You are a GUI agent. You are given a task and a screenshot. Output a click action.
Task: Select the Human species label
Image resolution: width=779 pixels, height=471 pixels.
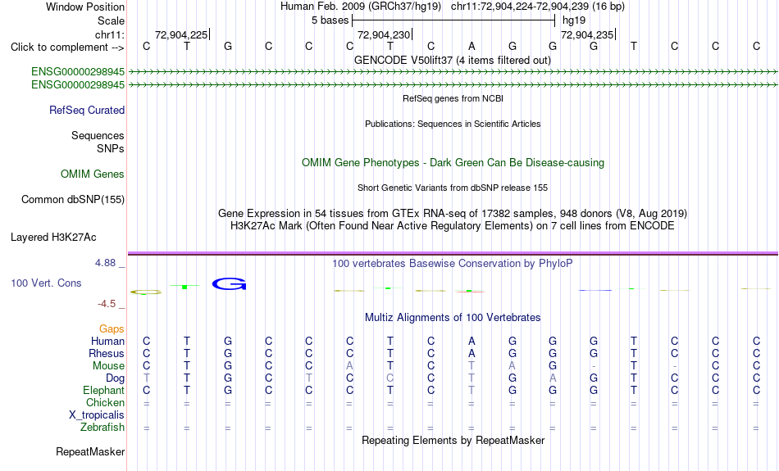tap(107, 341)
